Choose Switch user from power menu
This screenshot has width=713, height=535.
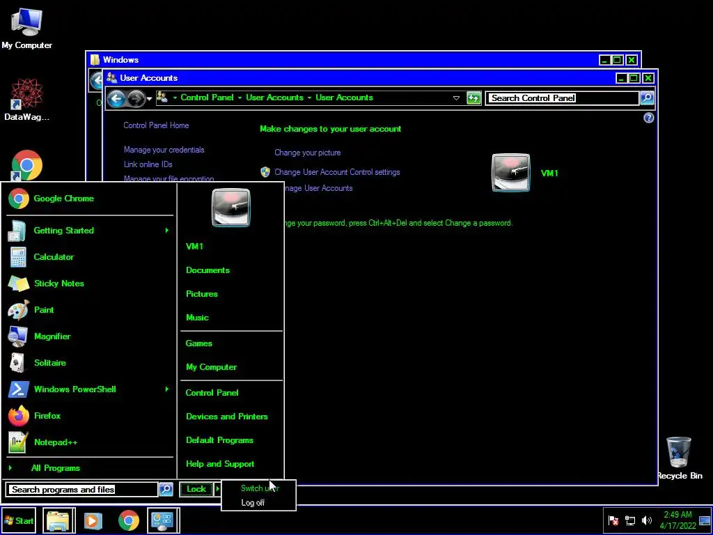259,488
